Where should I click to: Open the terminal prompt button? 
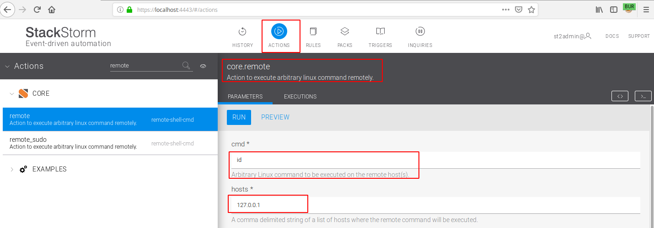click(643, 96)
